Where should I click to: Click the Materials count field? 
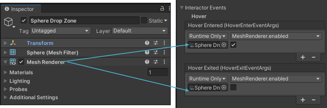158,72
